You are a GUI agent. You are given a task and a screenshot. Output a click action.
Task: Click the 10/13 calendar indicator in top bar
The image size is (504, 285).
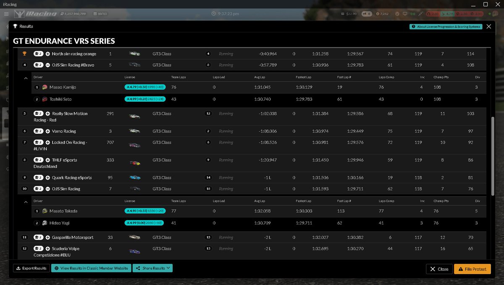[100, 14]
